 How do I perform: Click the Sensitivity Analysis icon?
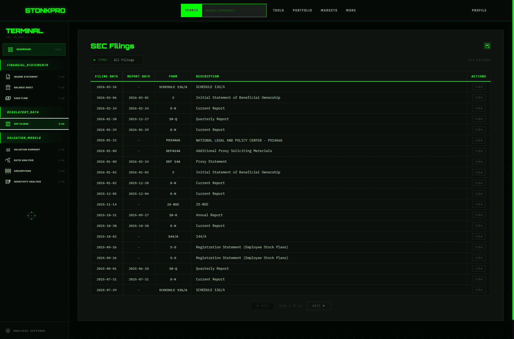(x=8, y=182)
